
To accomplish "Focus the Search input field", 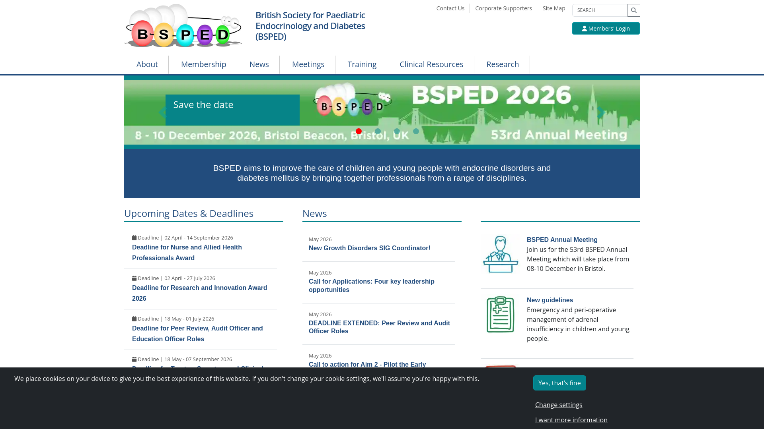I will (600, 10).
